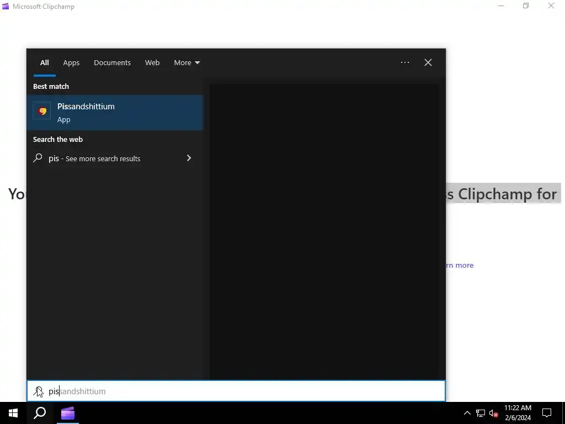Close the search panel with X
The height and width of the screenshot is (424, 565).
[428, 62]
